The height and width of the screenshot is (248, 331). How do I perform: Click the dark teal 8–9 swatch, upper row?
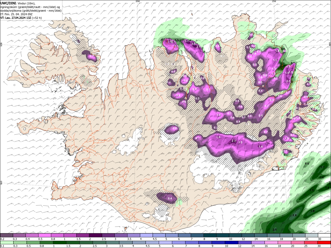pos(210,235)
